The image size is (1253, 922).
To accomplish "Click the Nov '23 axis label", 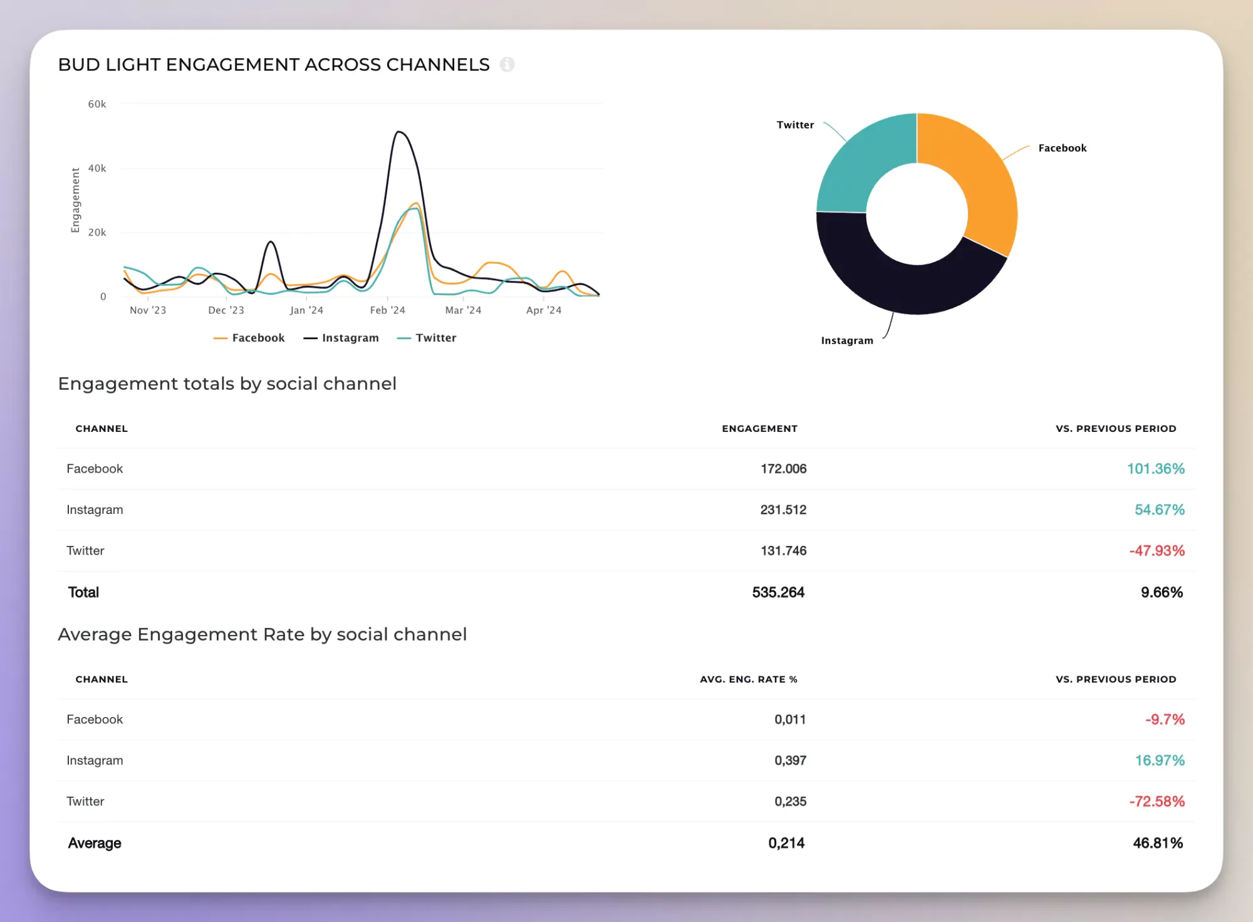I will point(148,310).
